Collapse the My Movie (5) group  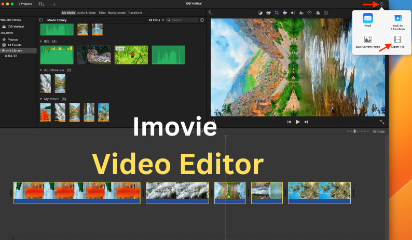coord(40,99)
